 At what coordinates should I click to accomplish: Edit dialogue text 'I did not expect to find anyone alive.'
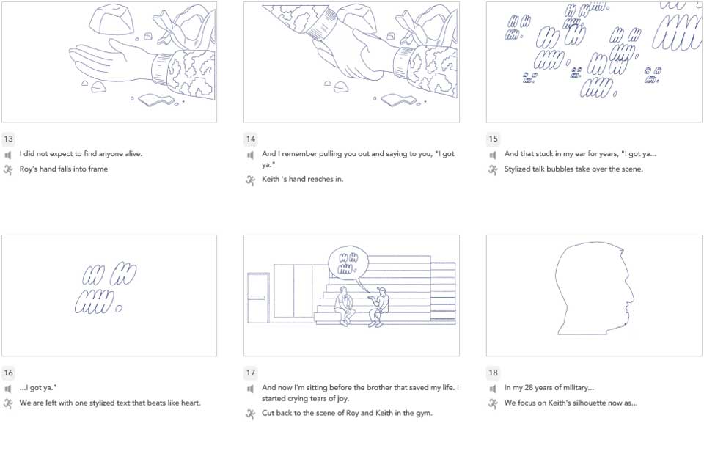(81, 154)
